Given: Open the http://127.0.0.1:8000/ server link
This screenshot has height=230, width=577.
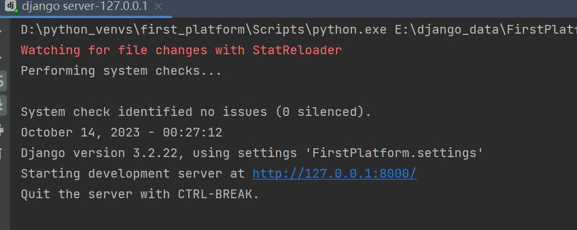Looking at the screenshot, I should (x=334, y=173).
